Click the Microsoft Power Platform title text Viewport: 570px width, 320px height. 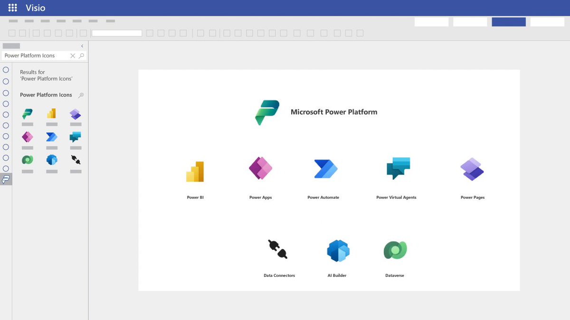(334, 112)
